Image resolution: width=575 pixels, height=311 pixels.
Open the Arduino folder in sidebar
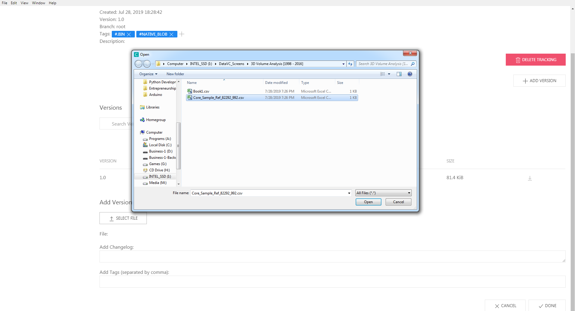coord(153,95)
